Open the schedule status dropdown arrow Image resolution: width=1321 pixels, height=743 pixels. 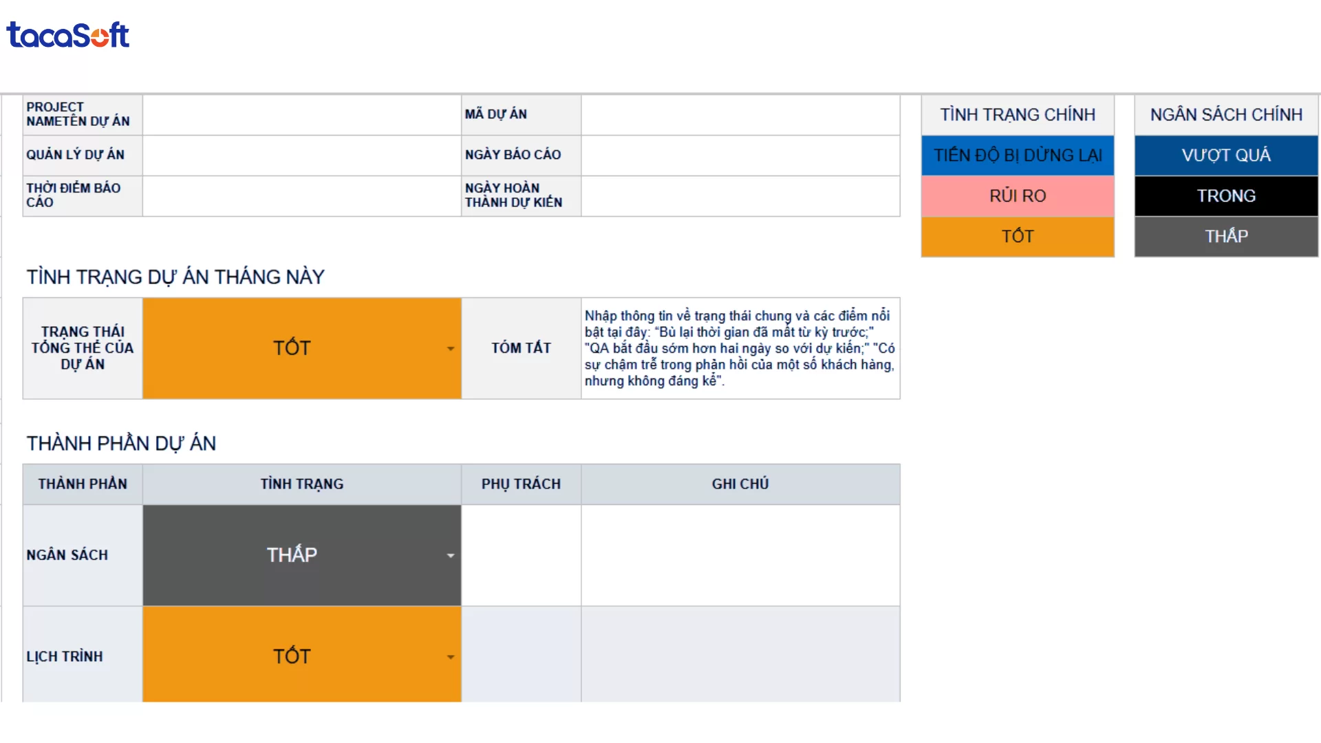coord(450,657)
